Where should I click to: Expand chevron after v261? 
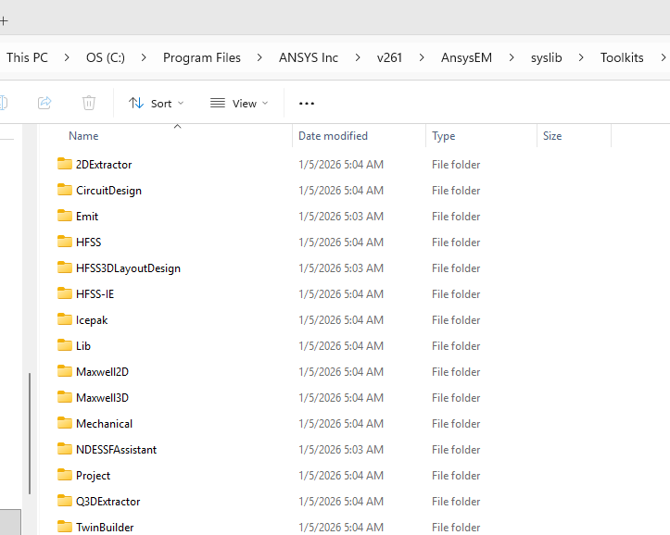422,57
